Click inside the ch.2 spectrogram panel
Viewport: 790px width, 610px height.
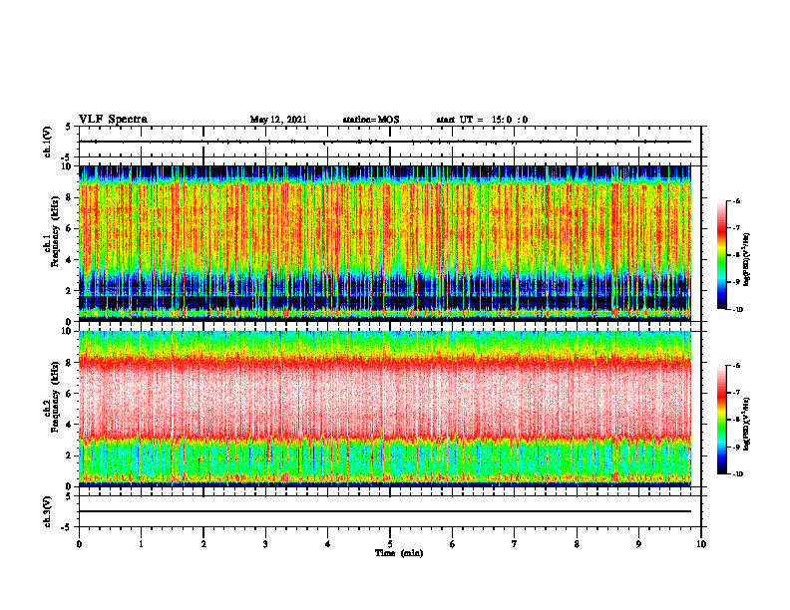click(x=385, y=409)
